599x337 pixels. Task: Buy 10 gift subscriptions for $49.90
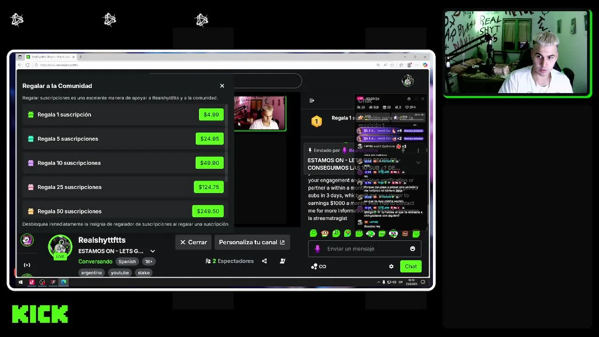(x=209, y=163)
